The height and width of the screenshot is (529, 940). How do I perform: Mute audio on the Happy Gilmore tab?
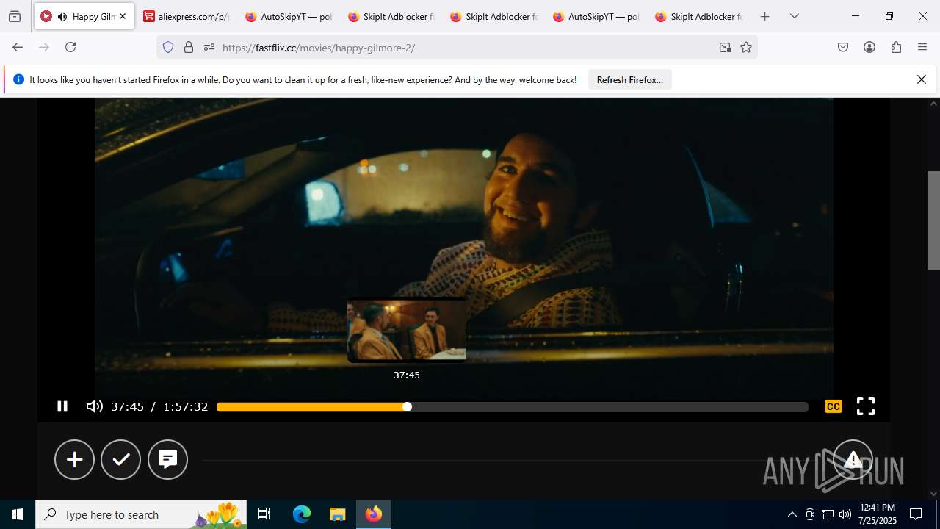pos(62,16)
